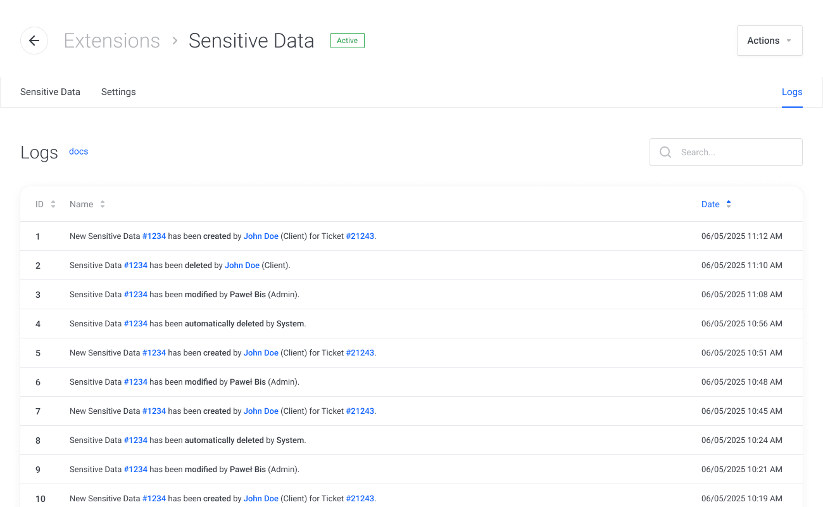The image size is (823, 507).
Task: Click the Name column header
Action: click(x=81, y=204)
